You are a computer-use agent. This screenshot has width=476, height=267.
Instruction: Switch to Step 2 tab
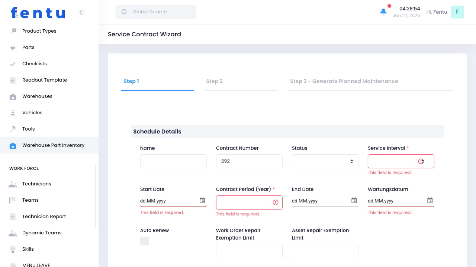(241, 82)
